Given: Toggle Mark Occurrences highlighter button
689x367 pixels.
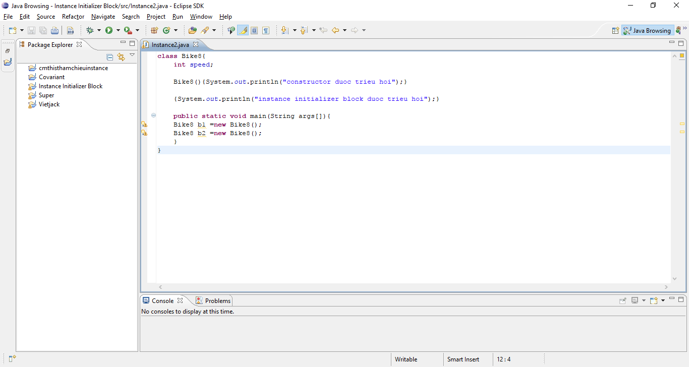Looking at the screenshot, I should [x=243, y=31].
